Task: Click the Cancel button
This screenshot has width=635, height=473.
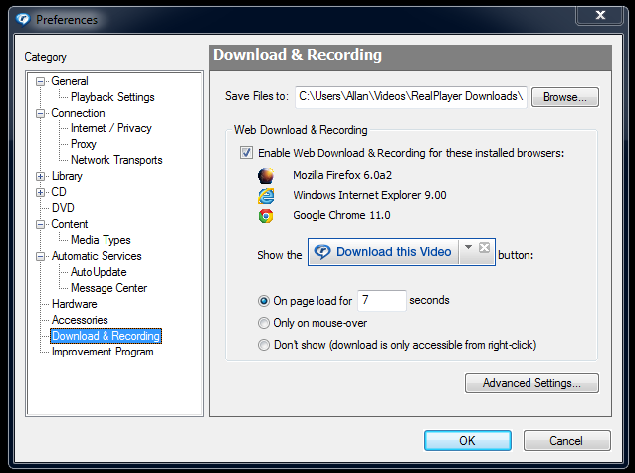Action: coord(566,440)
